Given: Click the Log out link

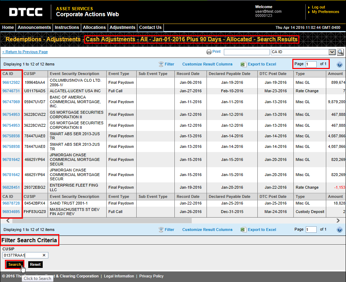Looking at the screenshot, I should [x=318, y=7].
